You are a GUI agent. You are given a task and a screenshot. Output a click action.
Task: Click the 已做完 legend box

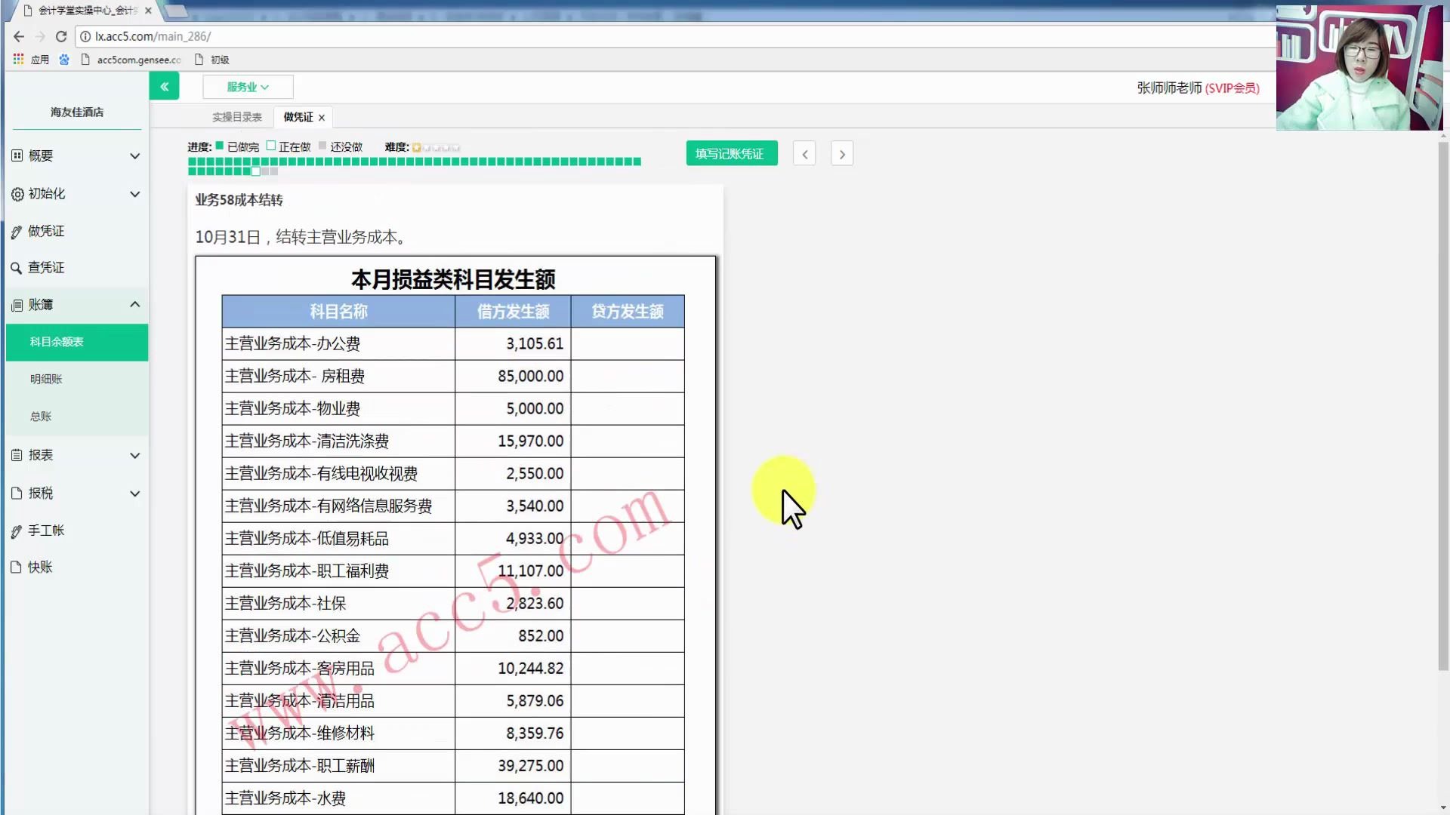(x=220, y=146)
